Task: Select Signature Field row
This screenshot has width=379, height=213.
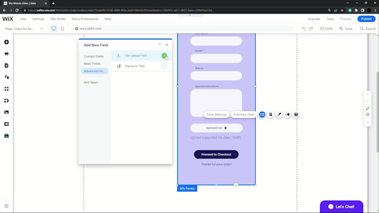Action: [x=142, y=66]
